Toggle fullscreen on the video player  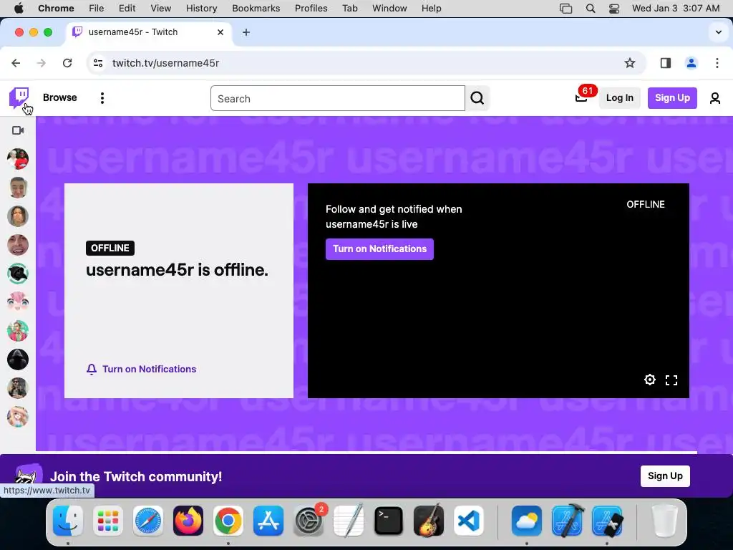(671, 380)
